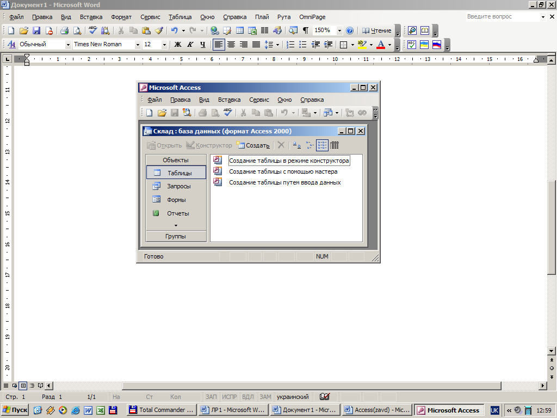Increase the paragraph indent

tap(328, 45)
